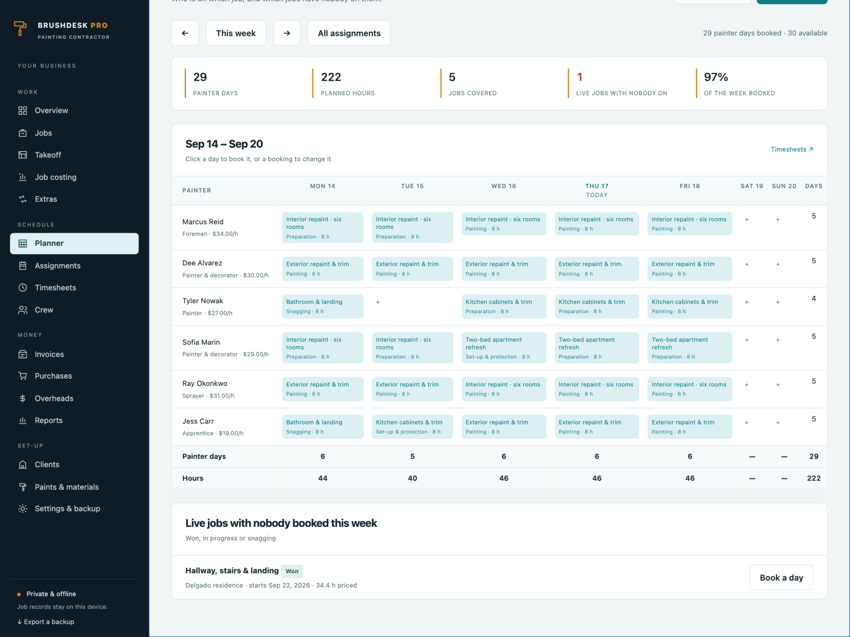This screenshot has width=850, height=637.
Task: Click the Jobs briefcase icon
Action: [x=23, y=133]
